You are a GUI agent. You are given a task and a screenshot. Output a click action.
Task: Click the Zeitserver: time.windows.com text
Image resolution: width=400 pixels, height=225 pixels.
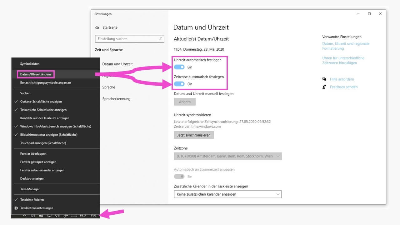197,127
